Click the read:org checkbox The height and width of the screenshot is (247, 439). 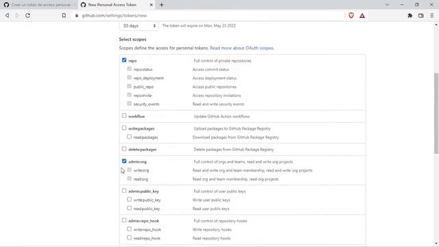(129, 178)
